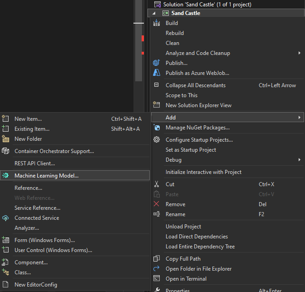Screen dimensions: 305x292
Task: Click the Connected Service cloud icon
Action: point(5,218)
